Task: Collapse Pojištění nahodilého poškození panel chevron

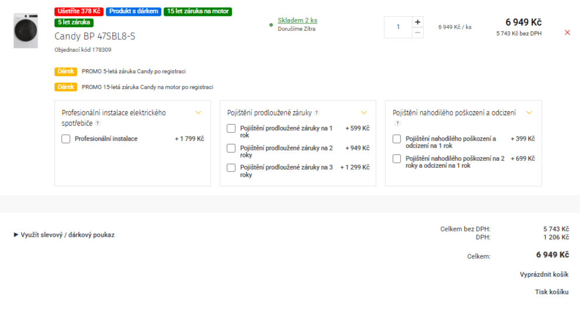Action: point(529,112)
